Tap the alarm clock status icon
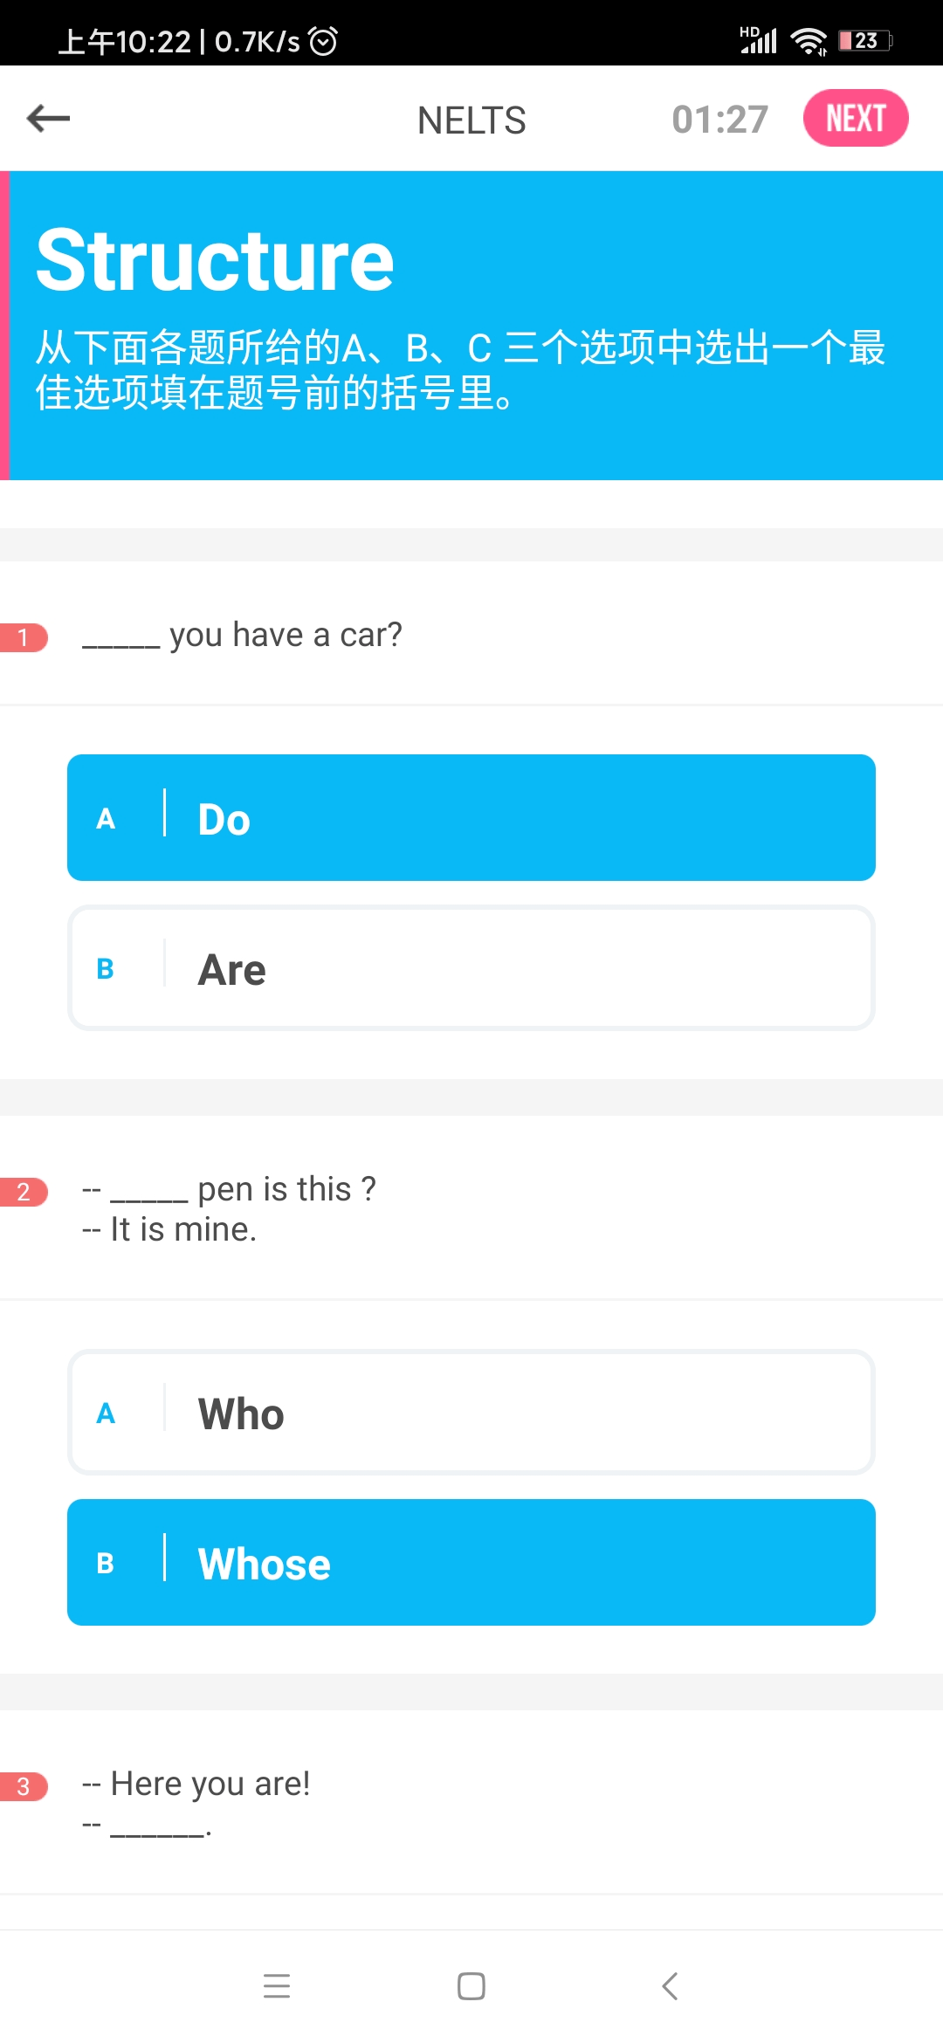This screenshot has height=2043, width=943. click(x=323, y=41)
